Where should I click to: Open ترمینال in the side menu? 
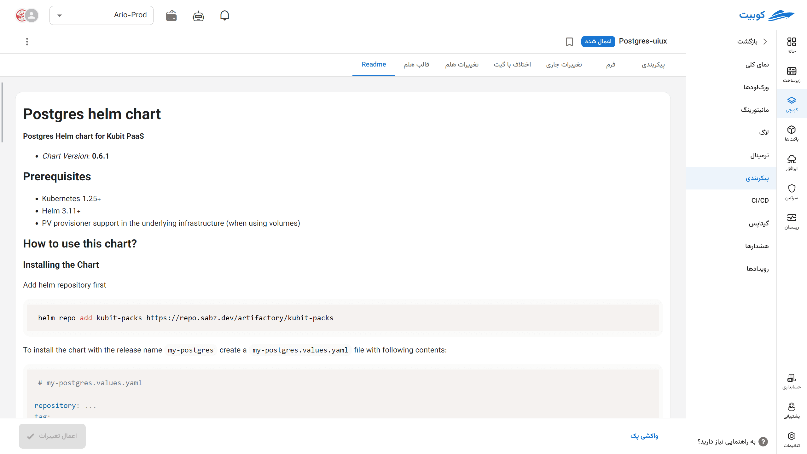point(731,155)
